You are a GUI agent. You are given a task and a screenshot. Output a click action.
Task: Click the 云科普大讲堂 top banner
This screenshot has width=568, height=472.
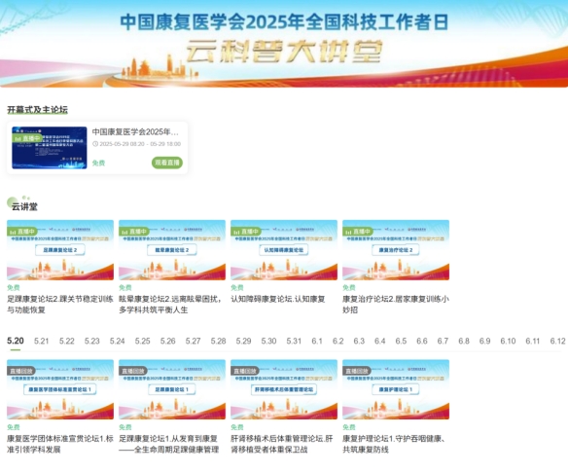(x=284, y=44)
